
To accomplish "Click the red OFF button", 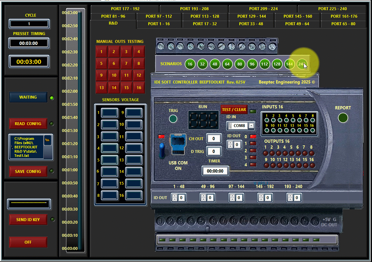I will click(28, 242).
